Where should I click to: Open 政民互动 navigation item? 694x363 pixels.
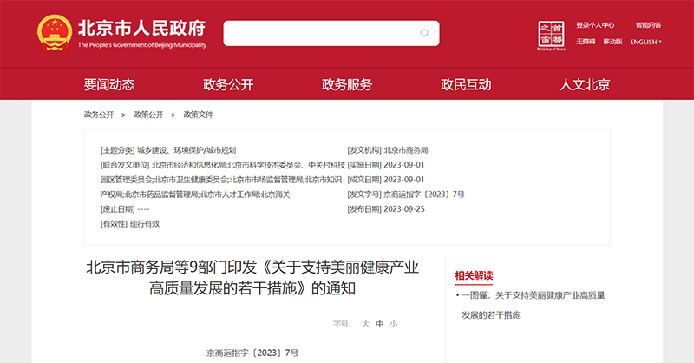(x=466, y=84)
